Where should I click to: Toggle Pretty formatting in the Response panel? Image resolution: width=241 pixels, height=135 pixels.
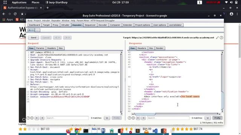click(217, 118)
